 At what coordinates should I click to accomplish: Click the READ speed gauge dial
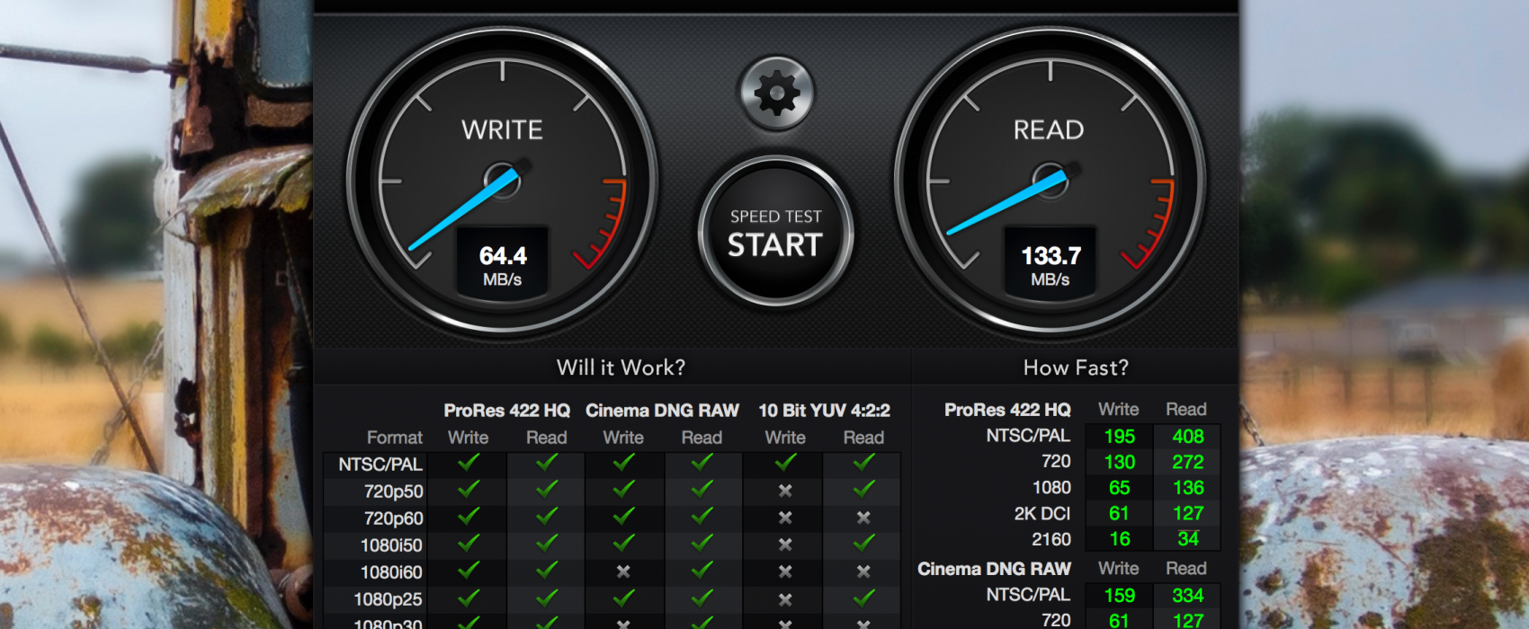tap(1050, 182)
